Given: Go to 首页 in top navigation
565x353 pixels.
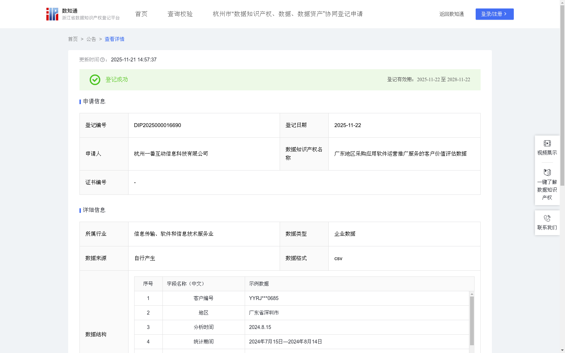Looking at the screenshot, I should [141, 14].
